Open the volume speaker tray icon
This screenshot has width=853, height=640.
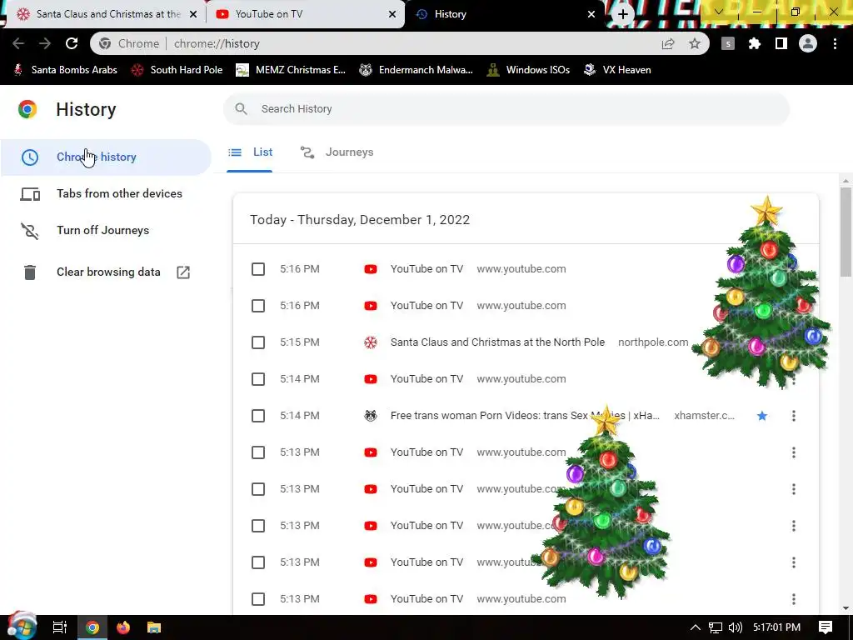point(735,627)
